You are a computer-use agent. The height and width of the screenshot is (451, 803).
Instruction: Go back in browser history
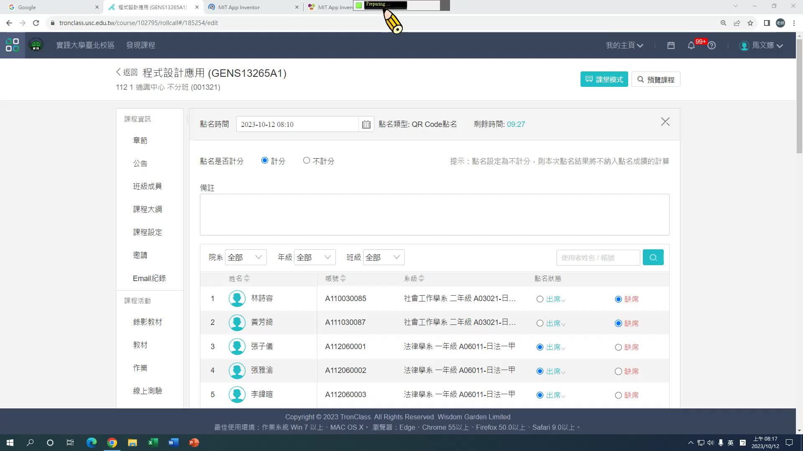point(9,23)
